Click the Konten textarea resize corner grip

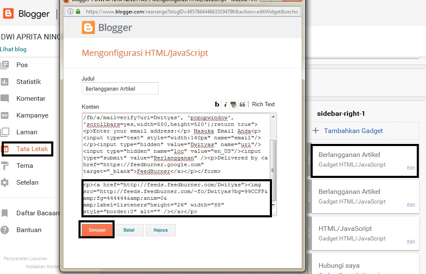(x=274, y=213)
